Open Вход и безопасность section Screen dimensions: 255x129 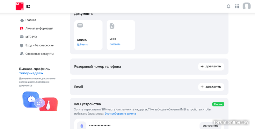coord(40,45)
